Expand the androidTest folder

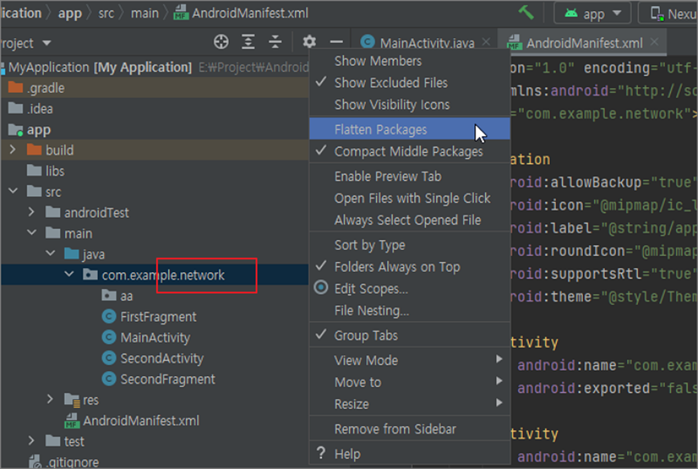tap(32, 212)
